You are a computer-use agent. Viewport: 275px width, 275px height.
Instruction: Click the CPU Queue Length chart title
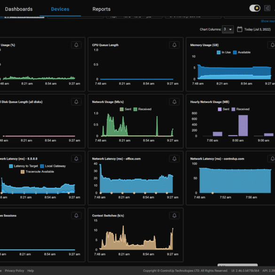click(105, 45)
